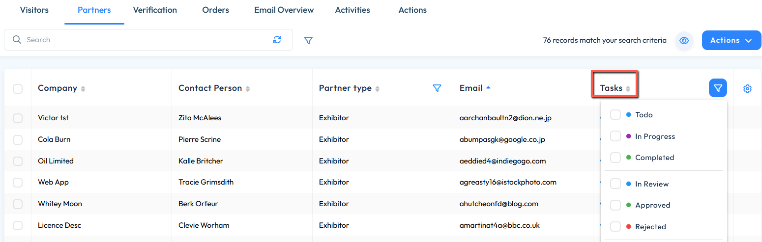
Task: Open the filter funnel beside search bar
Action: 308,40
